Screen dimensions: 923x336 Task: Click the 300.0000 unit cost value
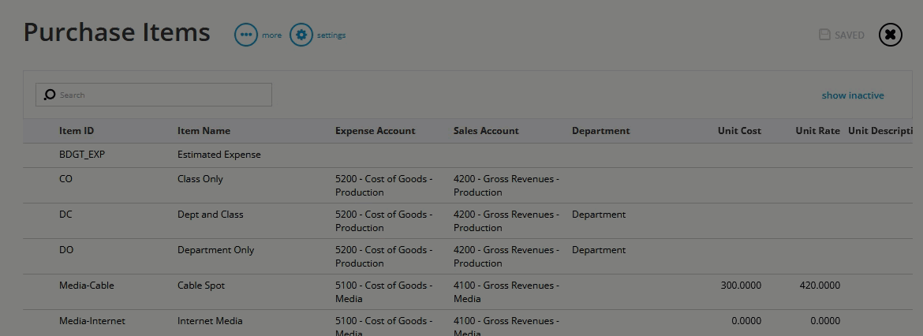[741, 286]
